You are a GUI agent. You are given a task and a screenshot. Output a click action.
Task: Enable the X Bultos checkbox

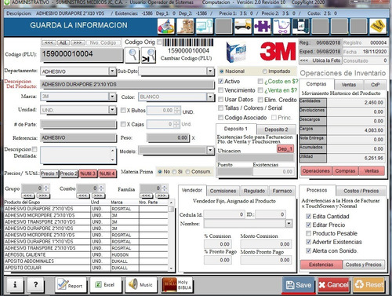[x=123, y=111]
